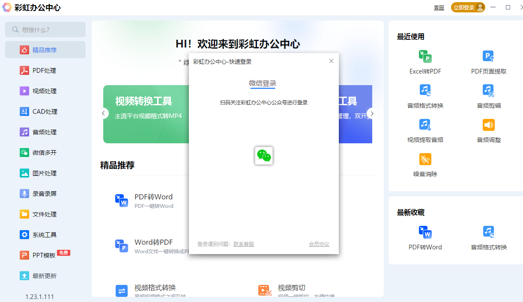Click the PPT模板 icon in sidebar
Image resolution: width=523 pixels, height=302 pixels.
[x=24, y=255]
